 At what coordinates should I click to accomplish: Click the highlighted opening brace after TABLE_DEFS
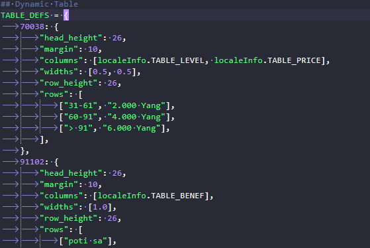(x=66, y=15)
